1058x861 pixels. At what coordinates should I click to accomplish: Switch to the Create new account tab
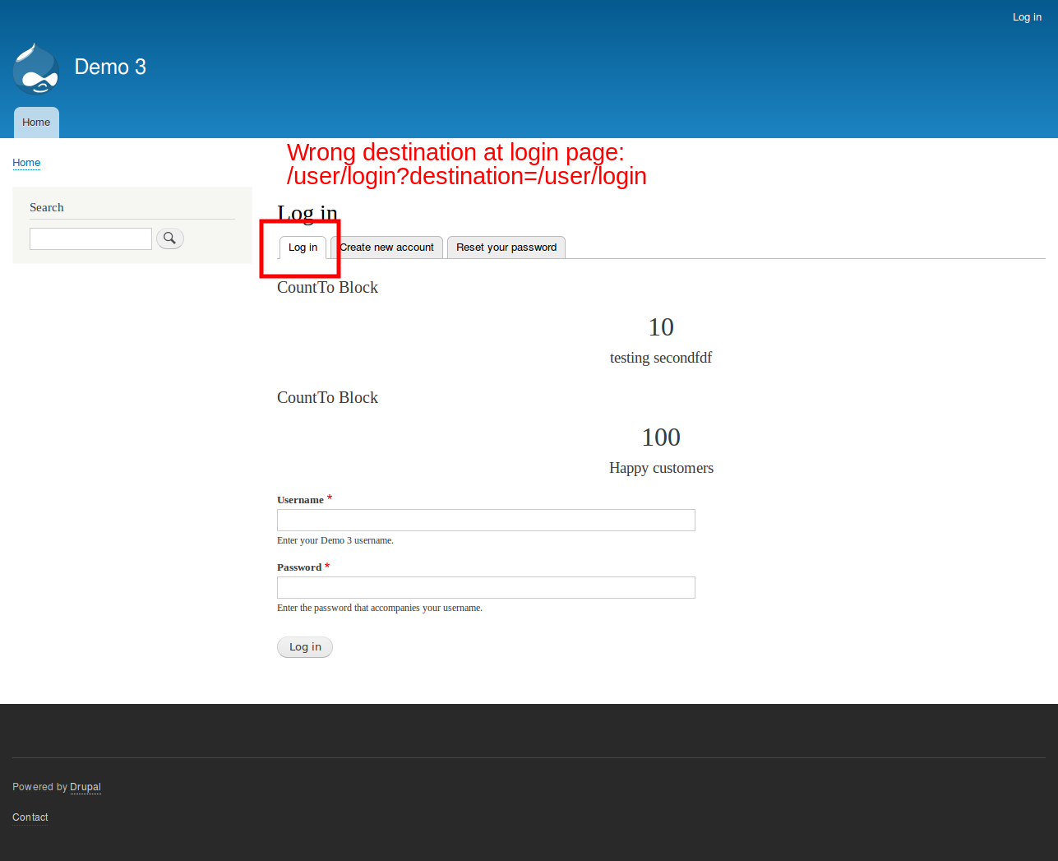[x=386, y=247]
